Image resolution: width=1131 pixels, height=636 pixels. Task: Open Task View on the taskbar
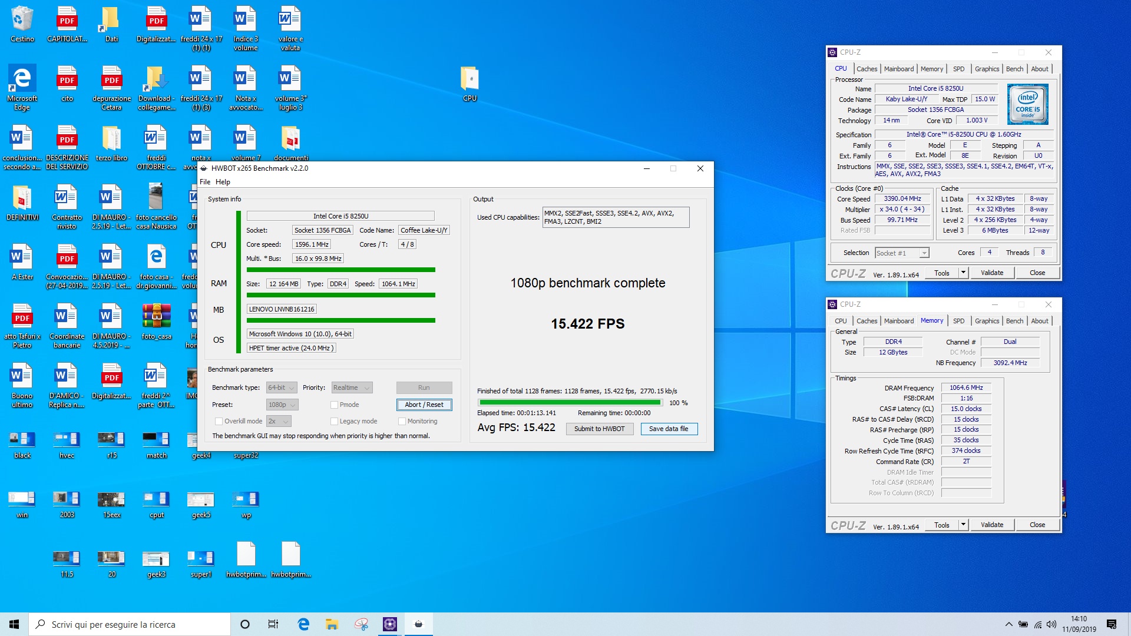tap(273, 624)
